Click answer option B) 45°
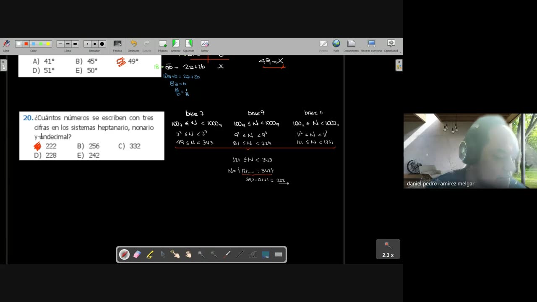 (x=86, y=61)
